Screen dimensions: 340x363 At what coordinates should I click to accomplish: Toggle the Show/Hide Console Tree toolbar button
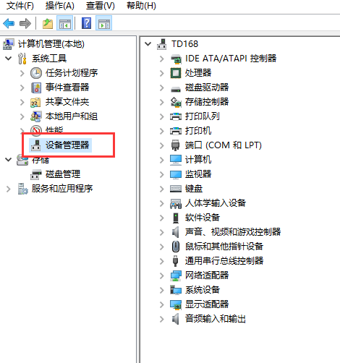click(64, 24)
